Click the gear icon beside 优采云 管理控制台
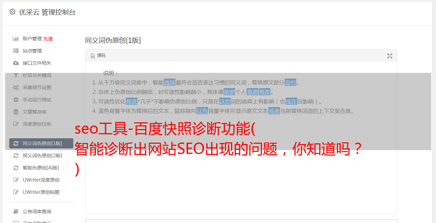The width and height of the screenshot is (436, 223). click(13, 12)
